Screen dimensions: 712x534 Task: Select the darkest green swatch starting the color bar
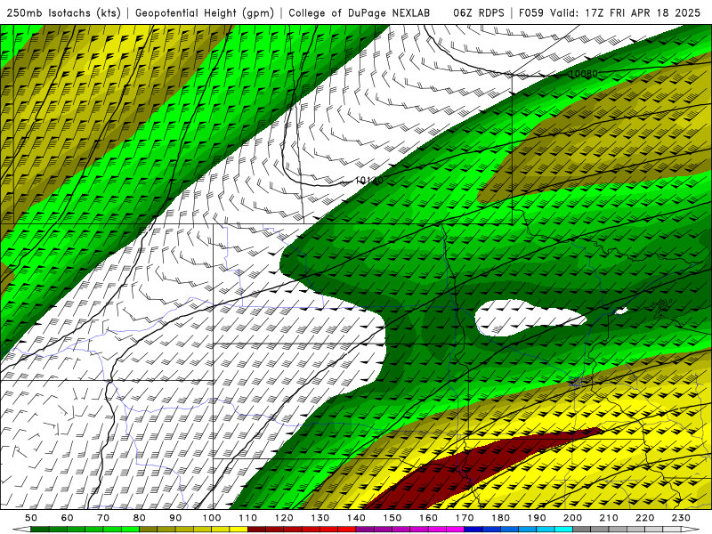click(40, 530)
